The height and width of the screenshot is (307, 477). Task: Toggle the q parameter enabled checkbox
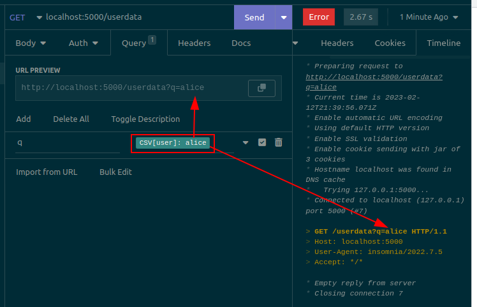pos(262,142)
